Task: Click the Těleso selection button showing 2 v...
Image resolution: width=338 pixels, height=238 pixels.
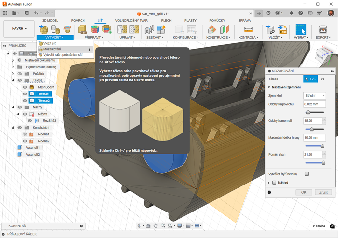Action: (310, 79)
